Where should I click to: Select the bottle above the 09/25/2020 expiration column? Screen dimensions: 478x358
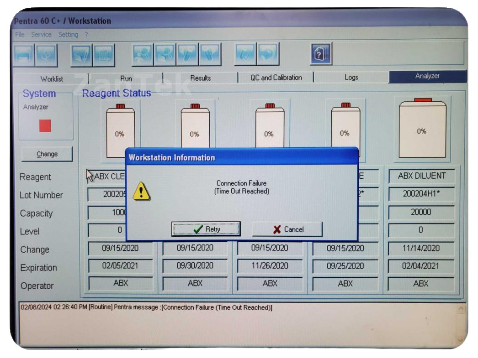point(345,126)
